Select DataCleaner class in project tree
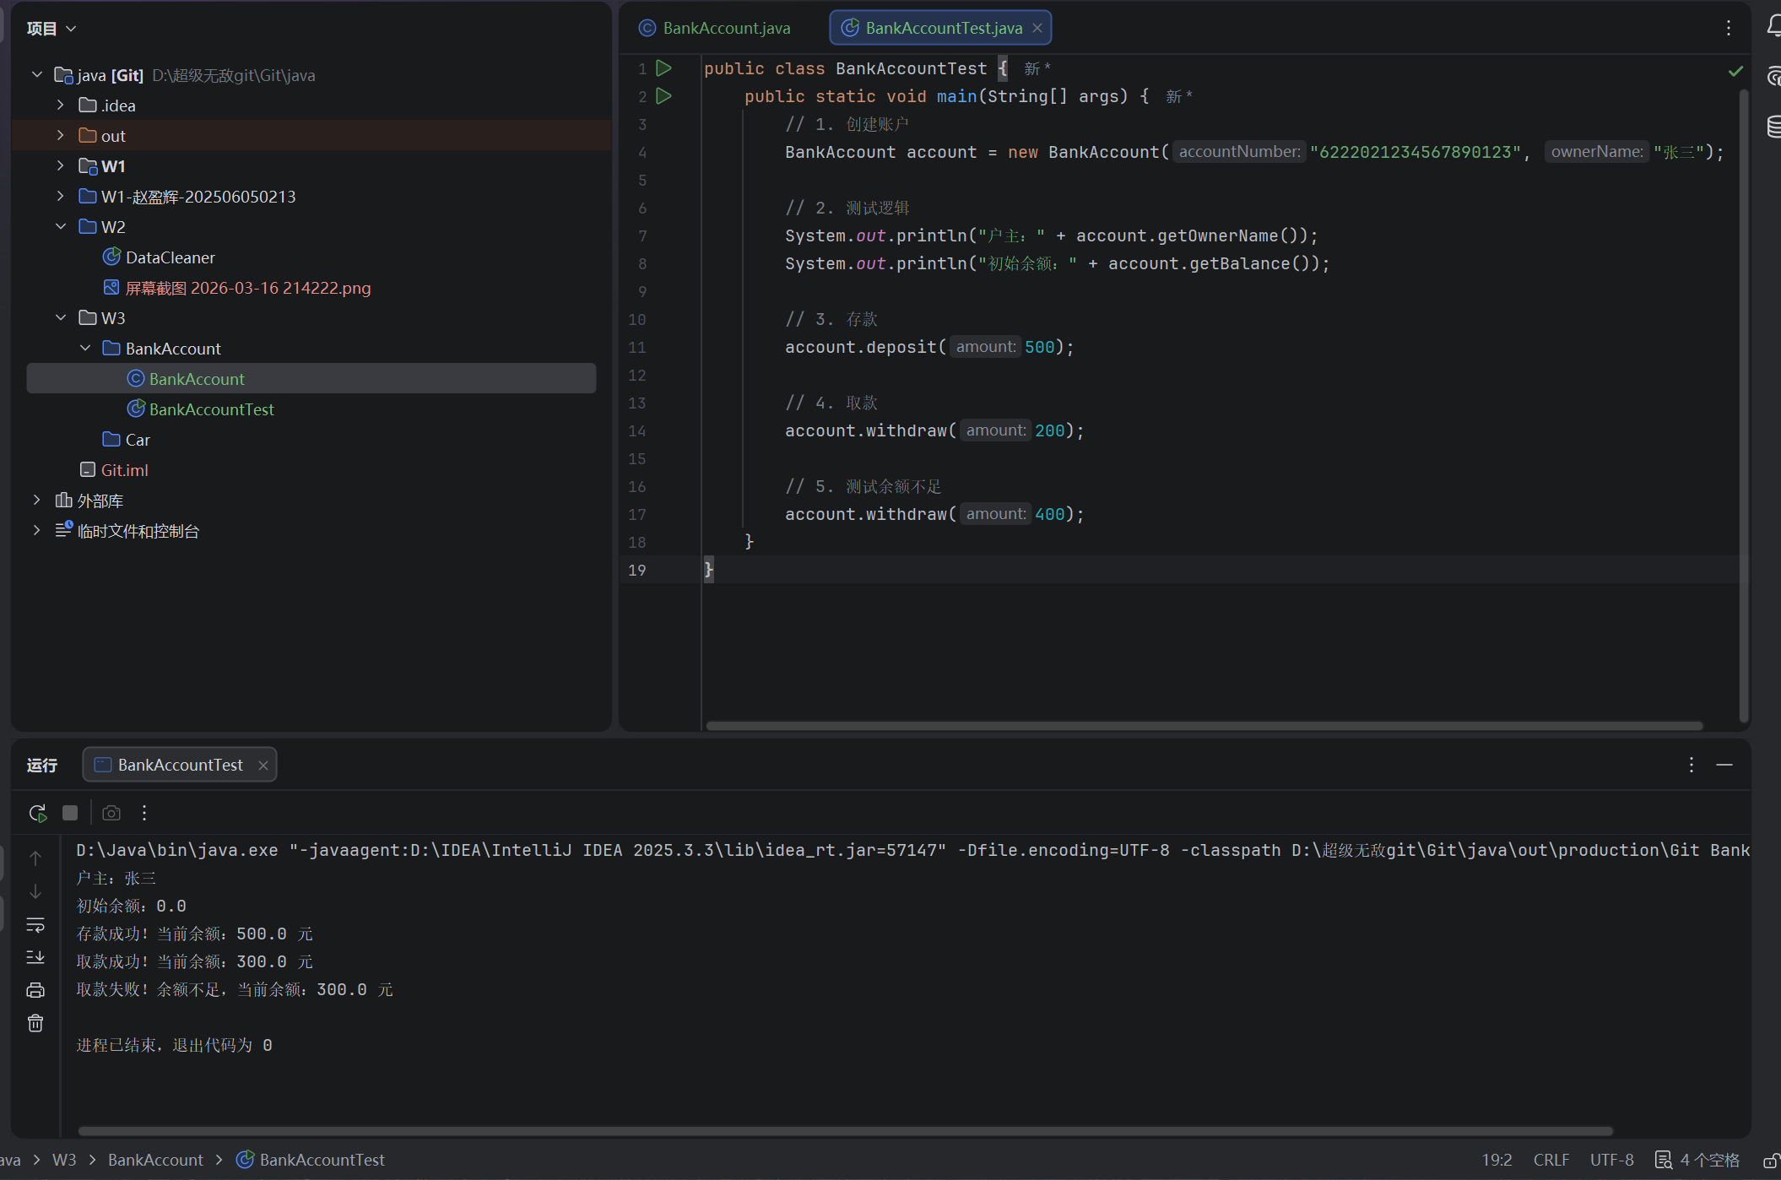The image size is (1781, 1180). [x=170, y=257]
